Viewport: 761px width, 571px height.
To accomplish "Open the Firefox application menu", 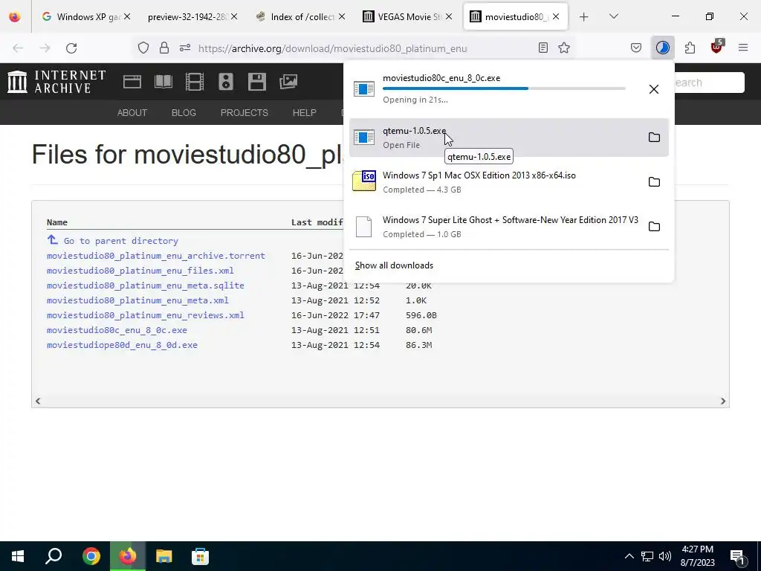I will 743,48.
